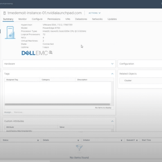Viewport: 162px width, 162px height.
Task: Collapse the Custom Attributes panel
Action: pos(112,121)
